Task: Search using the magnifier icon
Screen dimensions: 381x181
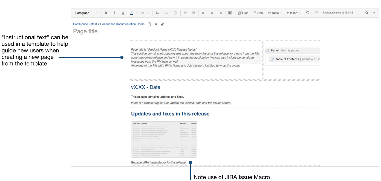Action: click(x=367, y=13)
